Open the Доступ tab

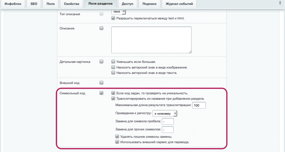point(127,4)
